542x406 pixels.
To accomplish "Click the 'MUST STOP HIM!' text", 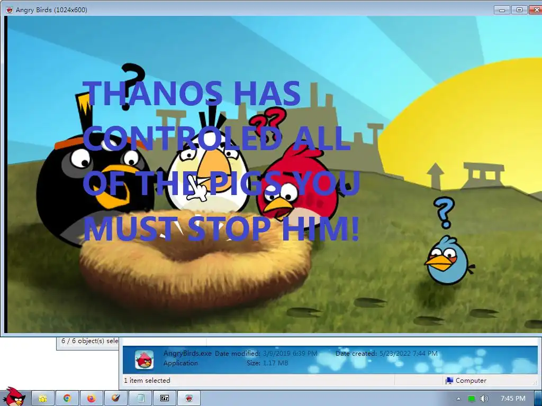I will (x=221, y=228).
